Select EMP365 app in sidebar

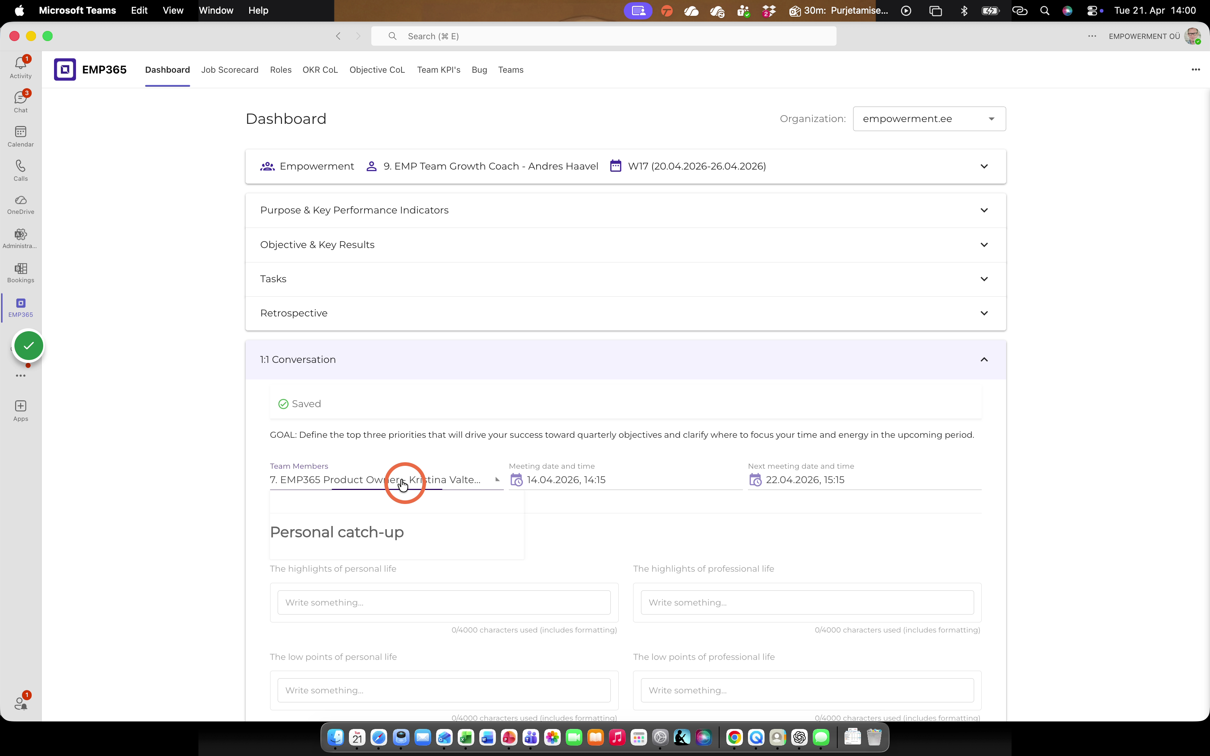pos(21,307)
